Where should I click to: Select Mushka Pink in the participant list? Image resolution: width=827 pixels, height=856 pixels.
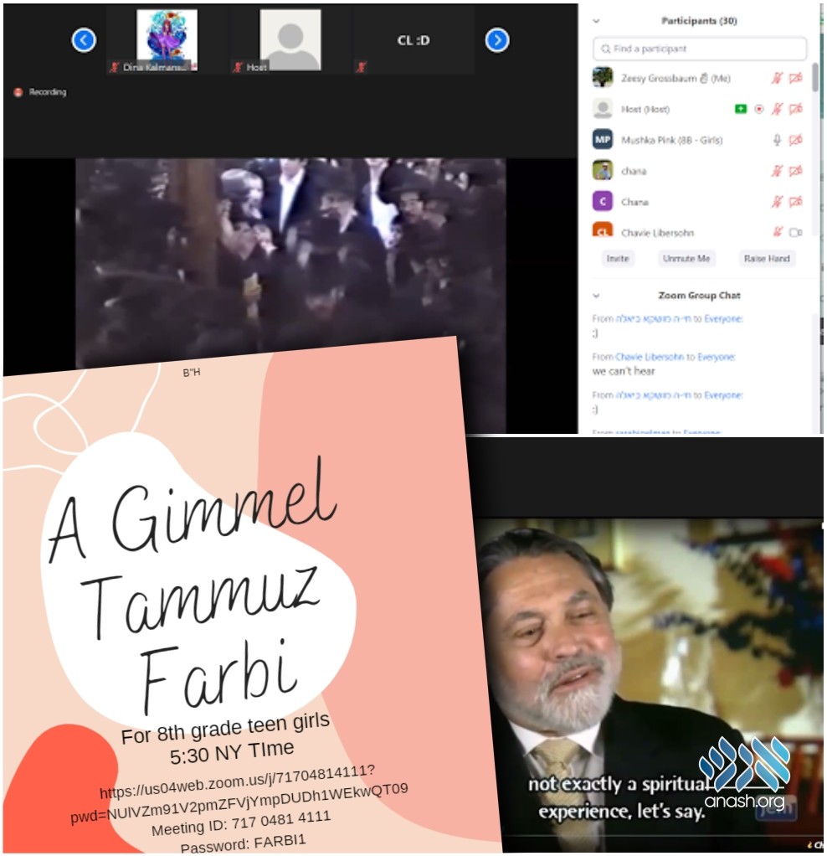click(670, 140)
